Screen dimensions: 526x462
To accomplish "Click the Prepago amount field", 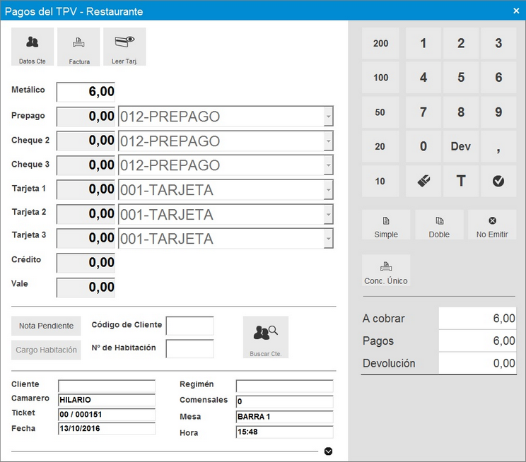I will 86,117.
